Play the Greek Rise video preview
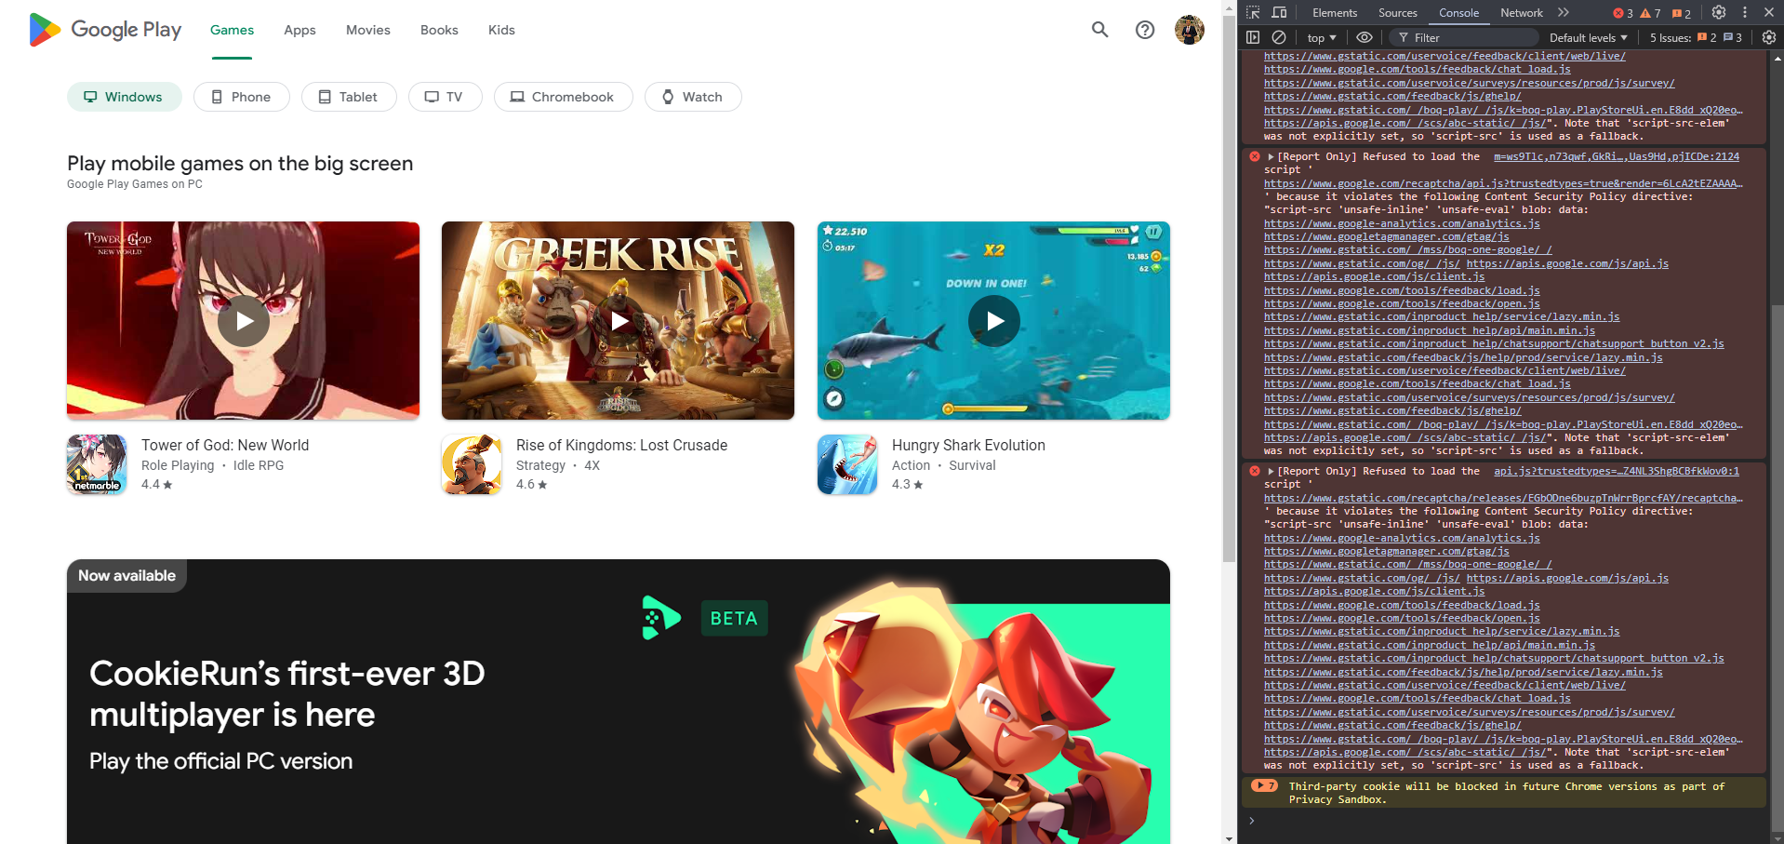Screen dimensions: 1784x844 pos(619,321)
